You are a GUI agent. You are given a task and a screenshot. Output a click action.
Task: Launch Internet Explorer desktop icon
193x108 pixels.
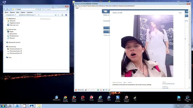point(100,99)
